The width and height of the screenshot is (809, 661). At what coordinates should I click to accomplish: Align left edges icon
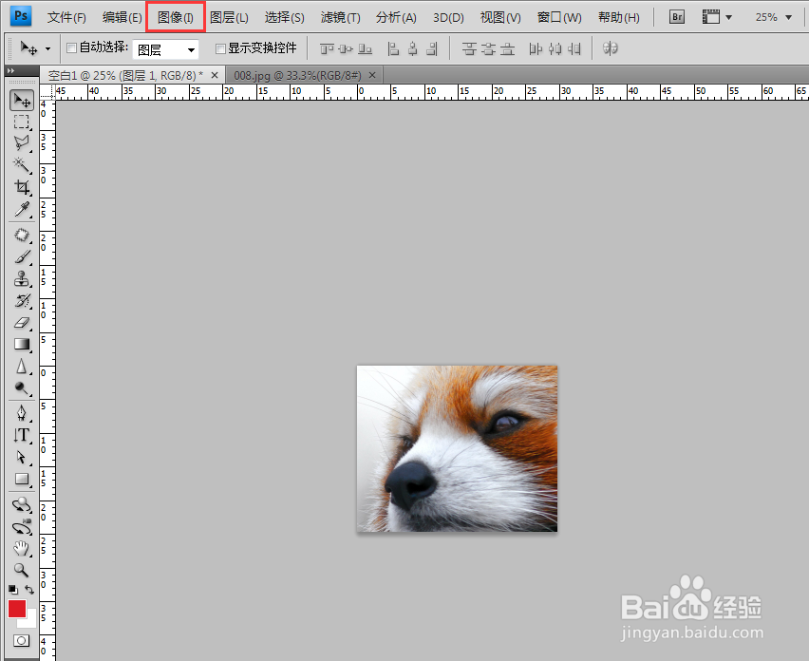point(394,49)
